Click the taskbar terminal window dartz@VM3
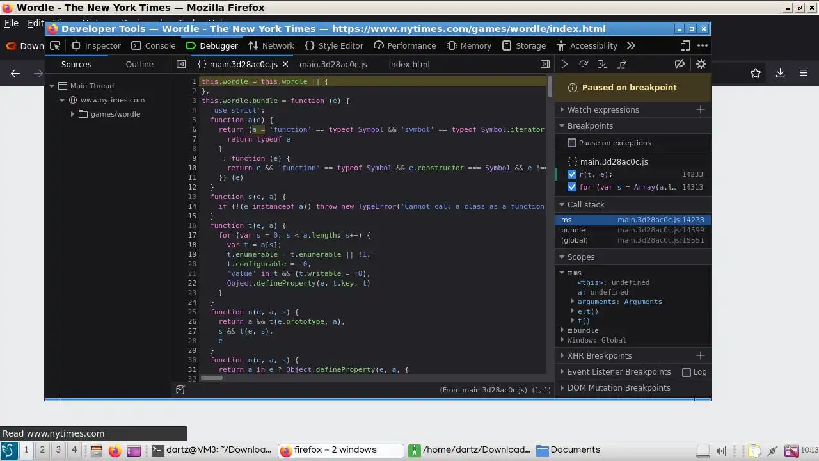 pos(213,450)
